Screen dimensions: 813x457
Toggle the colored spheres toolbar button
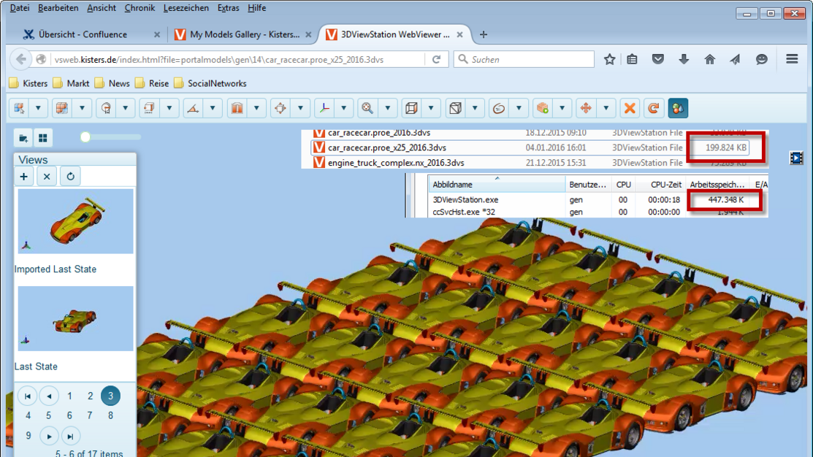[x=678, y=108]
